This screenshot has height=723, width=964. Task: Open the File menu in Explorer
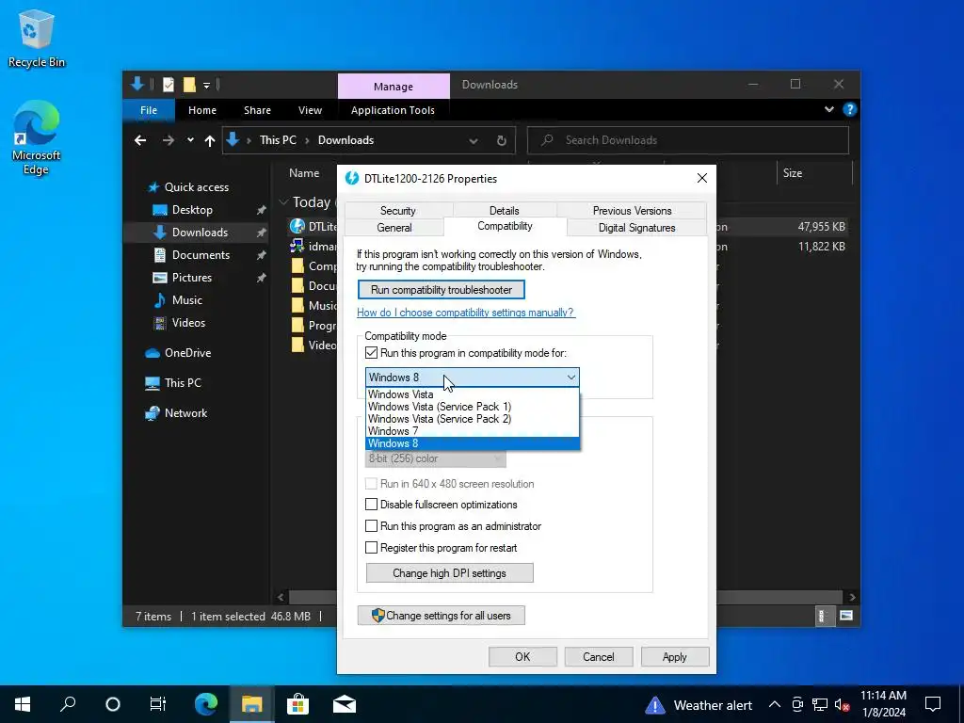tap(149, 110)
